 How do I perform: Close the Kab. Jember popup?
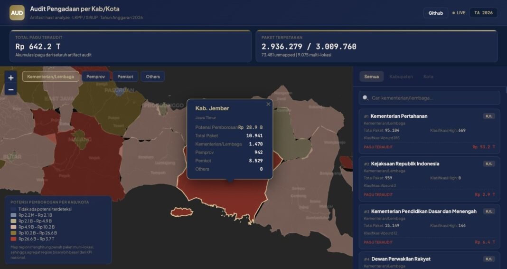(268, 104)
